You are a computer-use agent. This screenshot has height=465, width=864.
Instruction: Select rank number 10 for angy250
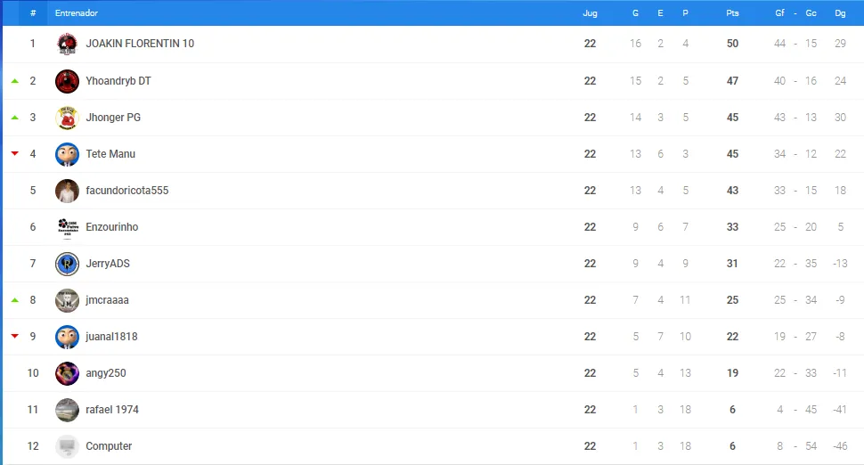[33, 373]
